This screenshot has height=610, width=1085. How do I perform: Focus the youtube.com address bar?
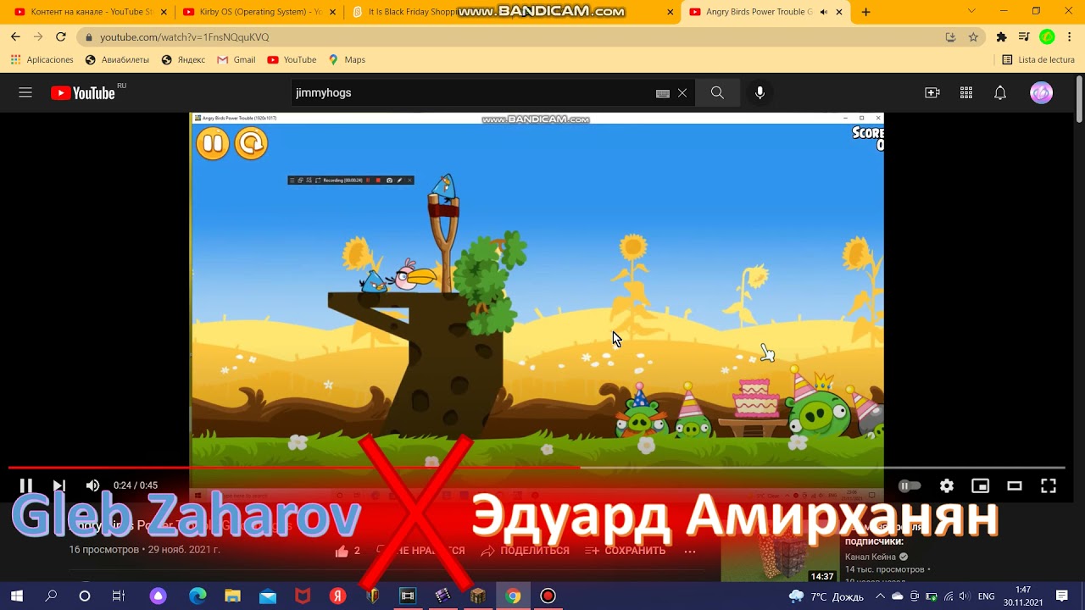[x=509, y=37]
